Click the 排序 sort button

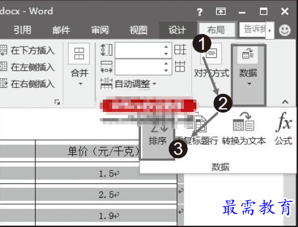click(x=158, y=141)
